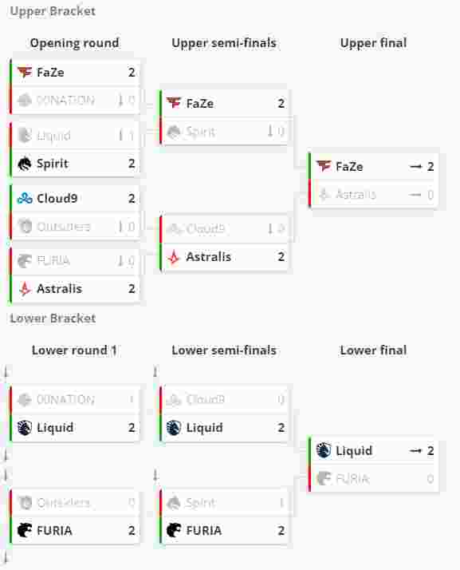Click the Liquid logo in the Lower semi-finals

(x=174, y=428)
